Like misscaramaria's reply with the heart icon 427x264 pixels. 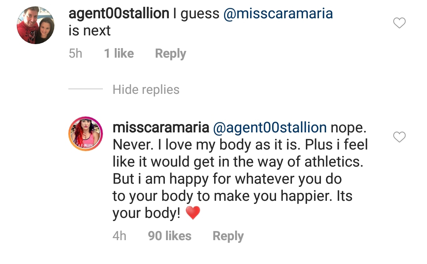click(x=399, y=137)
